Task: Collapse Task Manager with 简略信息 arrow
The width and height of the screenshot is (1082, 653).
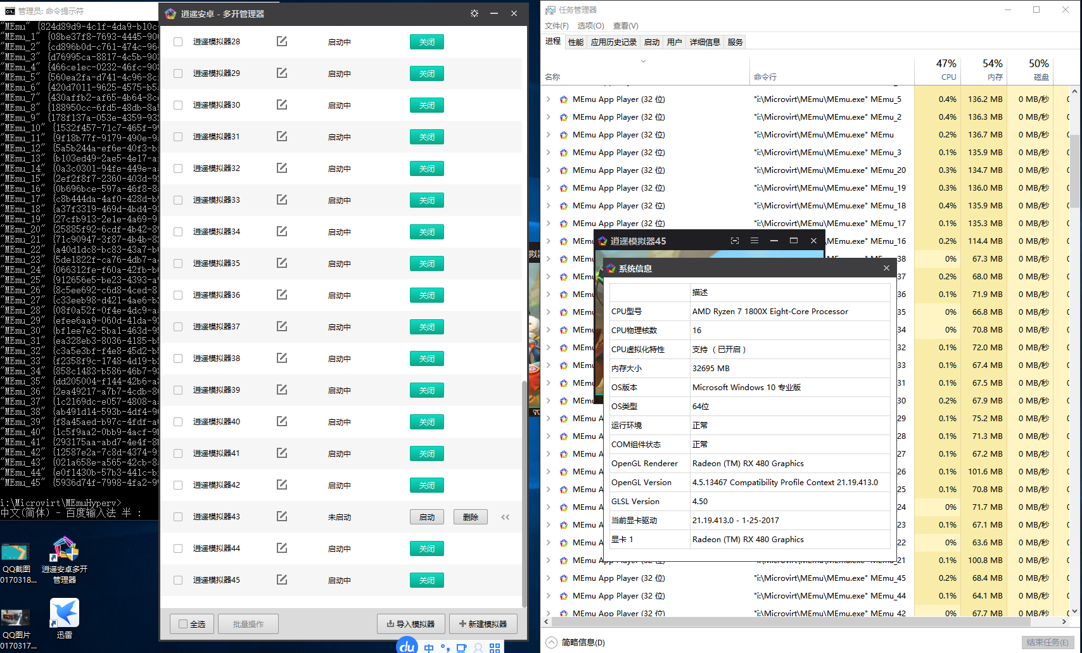Action: coord(552,642)
